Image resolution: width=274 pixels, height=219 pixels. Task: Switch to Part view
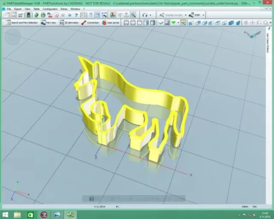click(48, 23)
